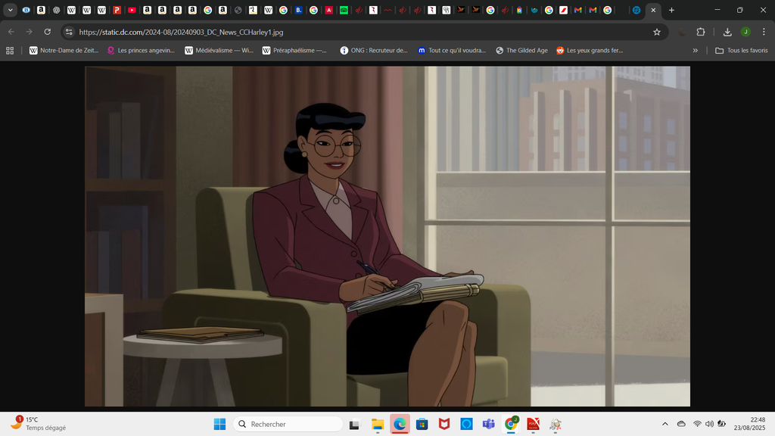The width and height of the screenshot is (775, 436).
Task: Switch to the ChatGPT tab
Action: [x=56, y=10]
